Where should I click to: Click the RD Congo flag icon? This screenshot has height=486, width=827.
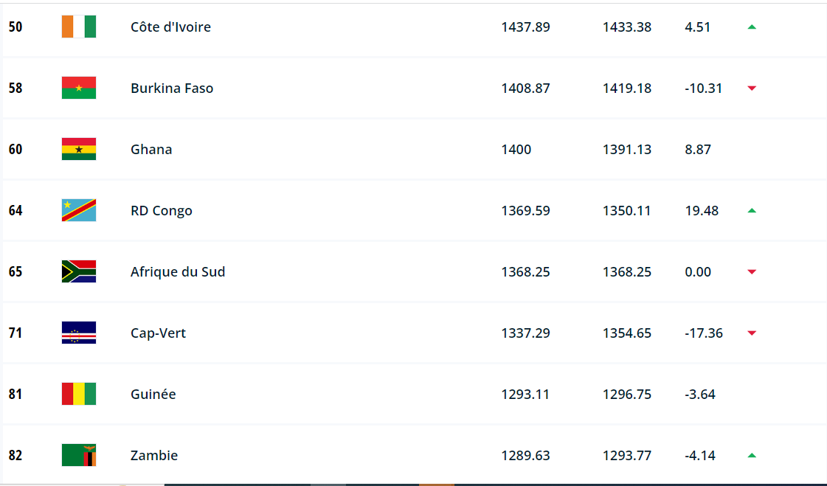tap(79, 210)
